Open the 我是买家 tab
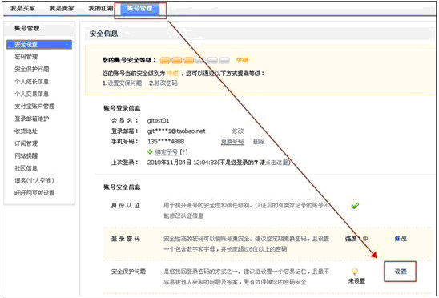The image size is (439, 298). (22, 8)
